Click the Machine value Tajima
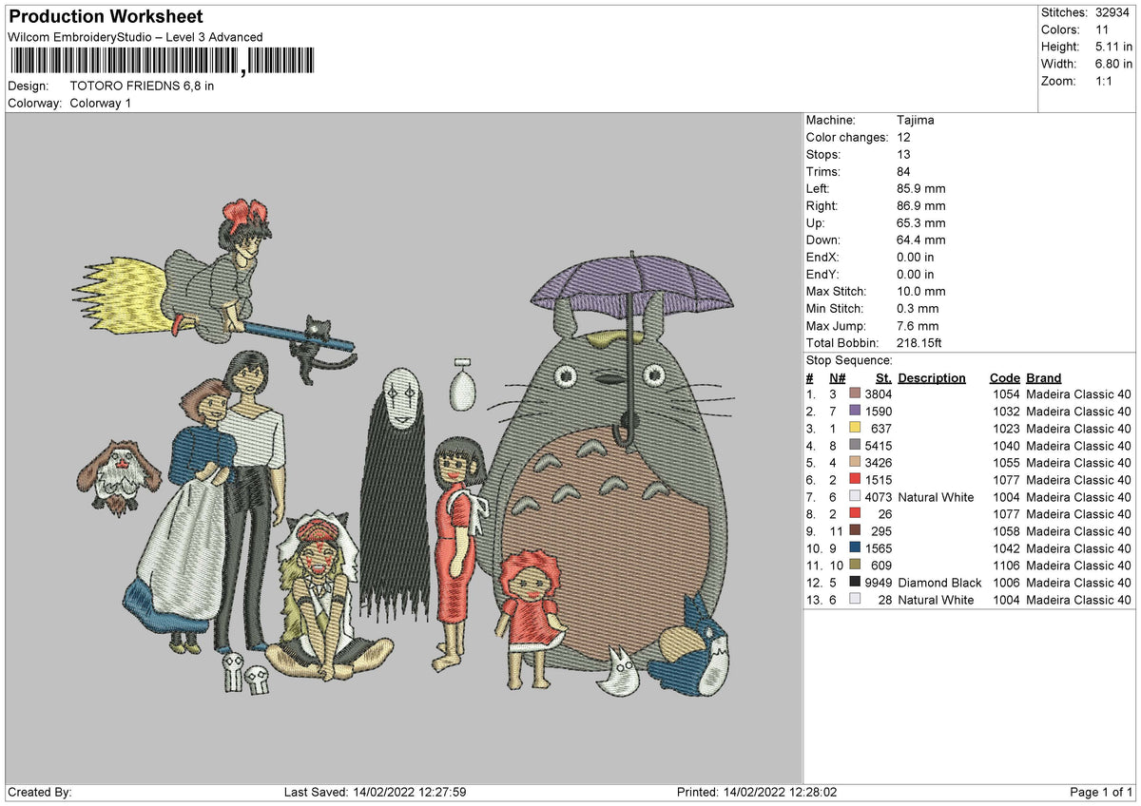This screenshot has width=1141, height=806. (916, 121)
